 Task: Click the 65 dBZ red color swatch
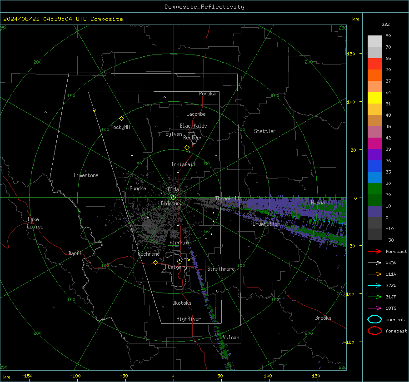tap(374, 64)
